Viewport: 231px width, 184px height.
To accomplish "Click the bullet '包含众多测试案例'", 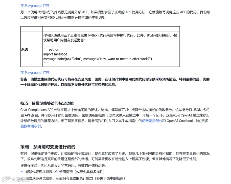I will click(75, 178).
